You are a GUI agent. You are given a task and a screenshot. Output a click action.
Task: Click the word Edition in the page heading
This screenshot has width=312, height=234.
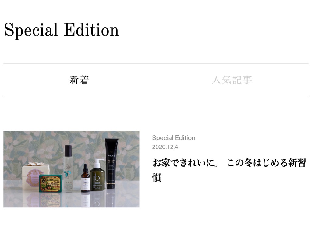tap(91, 30)
